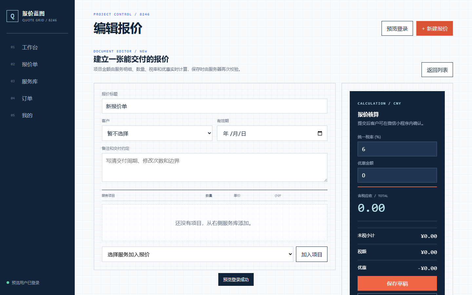Click the 单价 column header
The height and width of the screenshot is (295, 472).
[237, 196]
